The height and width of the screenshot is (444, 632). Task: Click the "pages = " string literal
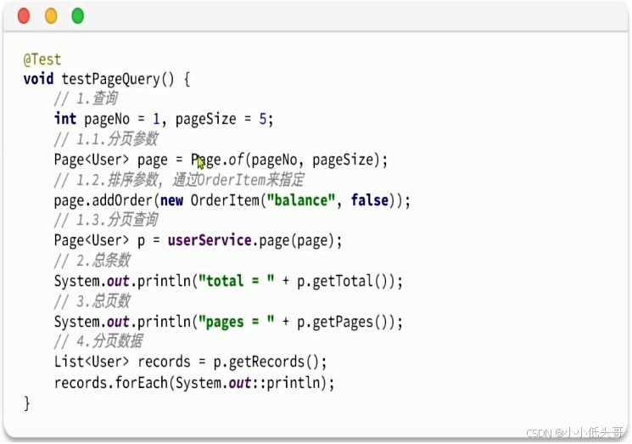pos(237,322)
